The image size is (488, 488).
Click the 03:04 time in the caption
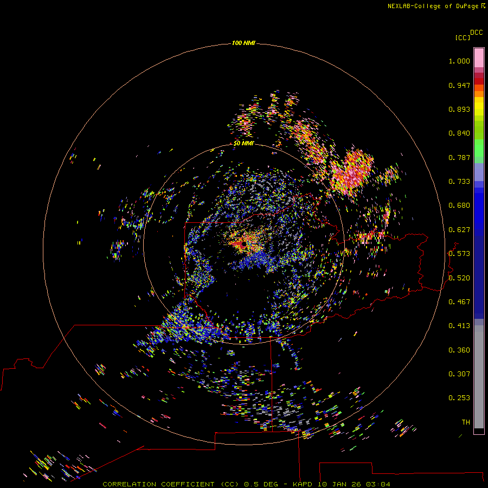click(378, 484)
